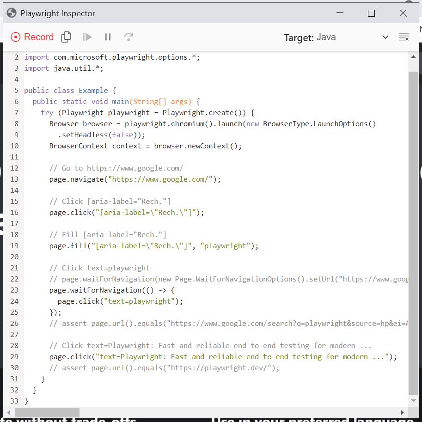Click the vertical scrollbar thumb
Image resolution: width=422 pixels, height=422 pixels.
coord(413,233)
